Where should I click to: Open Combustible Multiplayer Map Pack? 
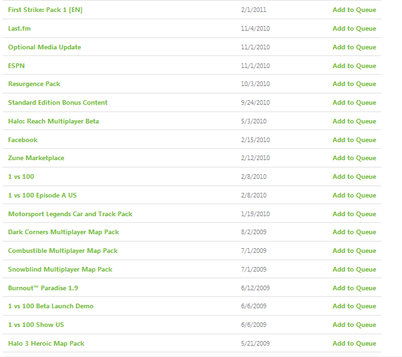(x=63, y=251)
